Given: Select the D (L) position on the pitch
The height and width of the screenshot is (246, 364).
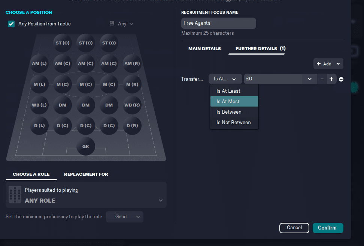Looking at the screenshot, I should click(x=39, y=126).
